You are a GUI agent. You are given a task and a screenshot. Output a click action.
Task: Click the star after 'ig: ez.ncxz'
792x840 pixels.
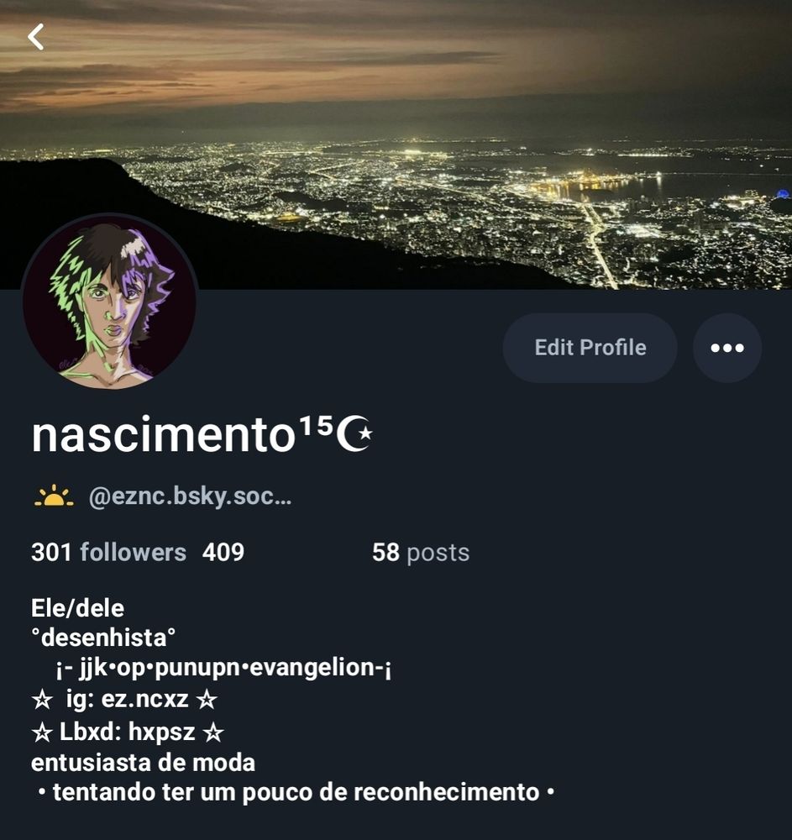pos(206,700)
